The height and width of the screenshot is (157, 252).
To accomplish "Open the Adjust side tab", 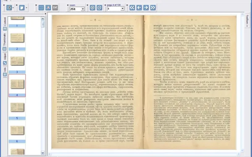I will coord(5,59).
